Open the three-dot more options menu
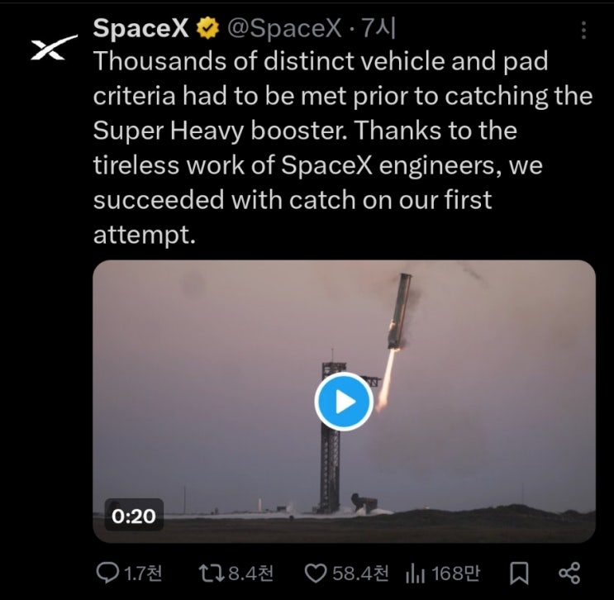The height and width of the screenshot is (600, 614). [x=584, y=31]
